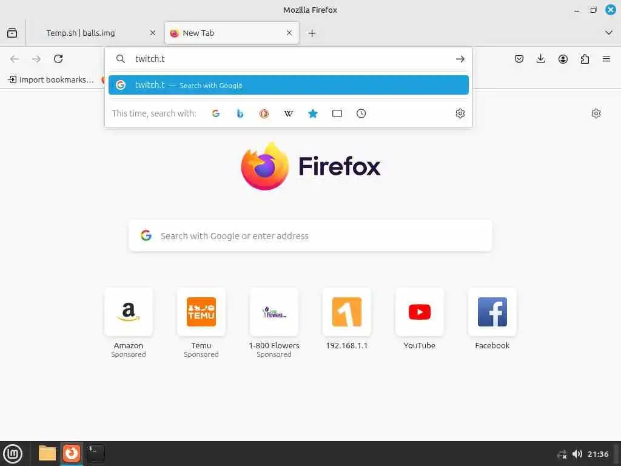
Task: Open the network connection tray icon
Action: pos(562,454)
